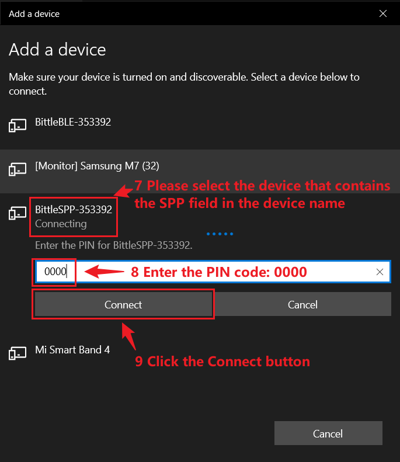400x462 pixels.
Task: Close the Add a device window
Action: point(383,13)
